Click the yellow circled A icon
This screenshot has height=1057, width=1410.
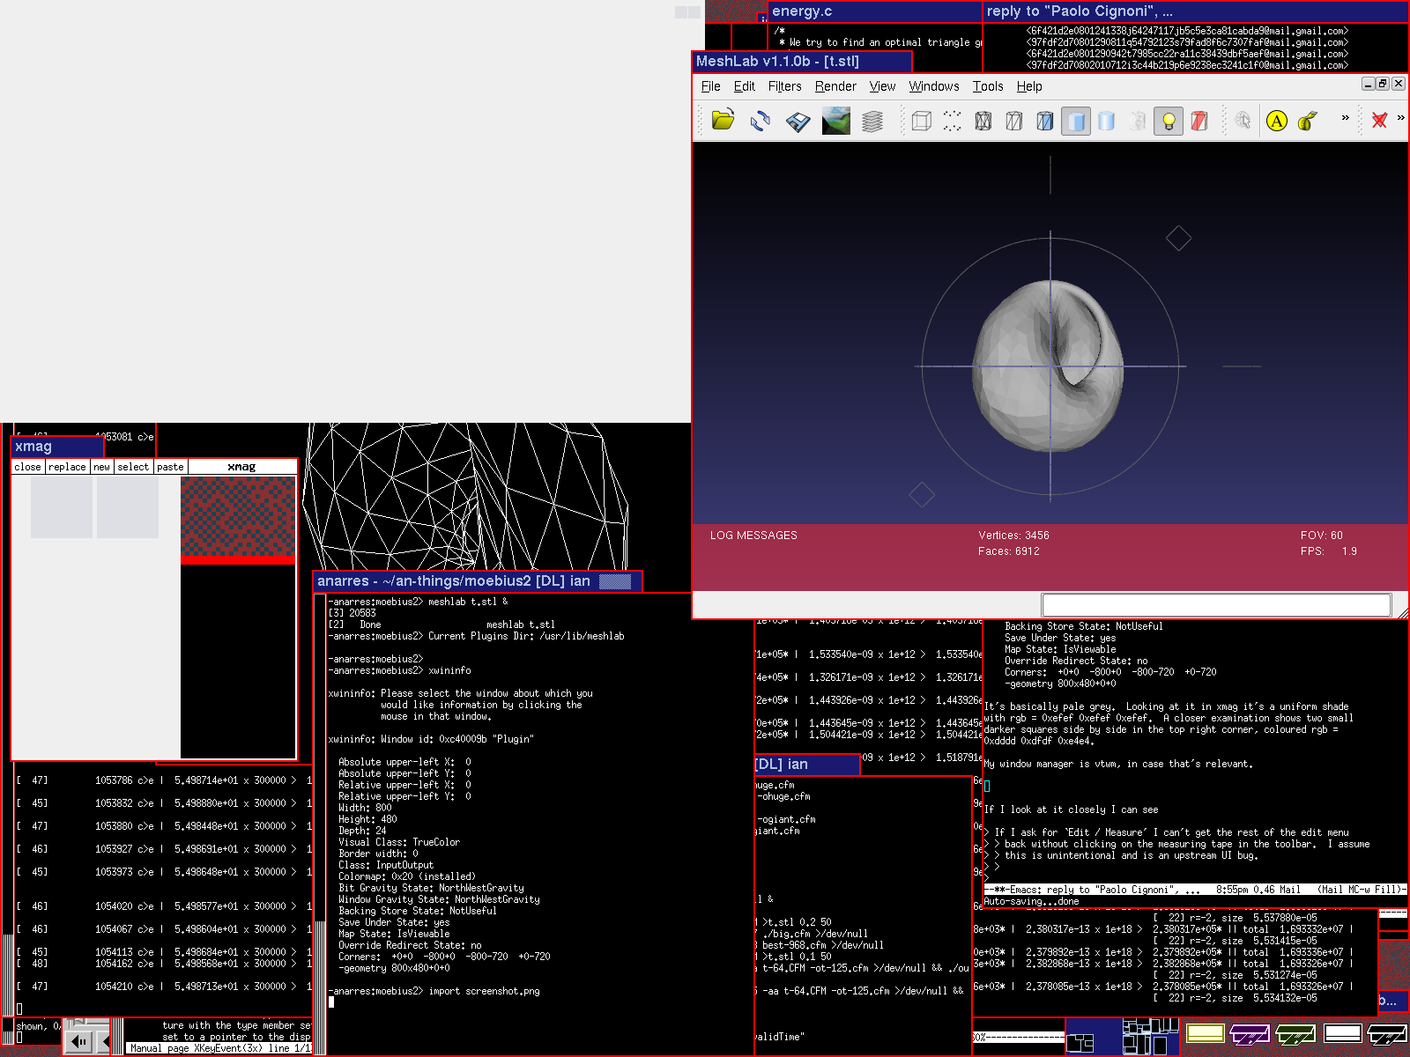pyautogui.click(x=1277, y=121)
